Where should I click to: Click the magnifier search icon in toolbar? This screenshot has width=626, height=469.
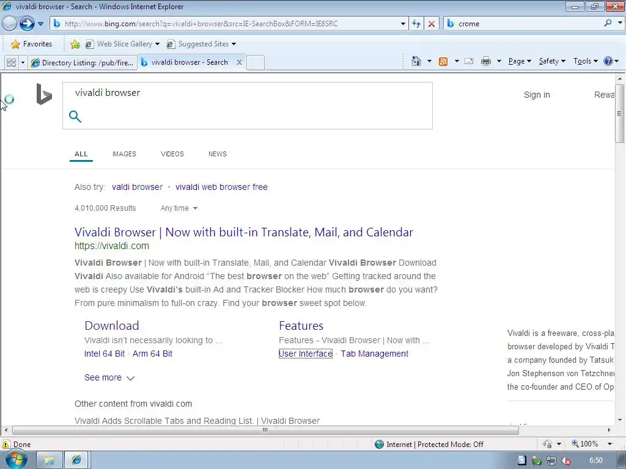(x=608, y=23)
